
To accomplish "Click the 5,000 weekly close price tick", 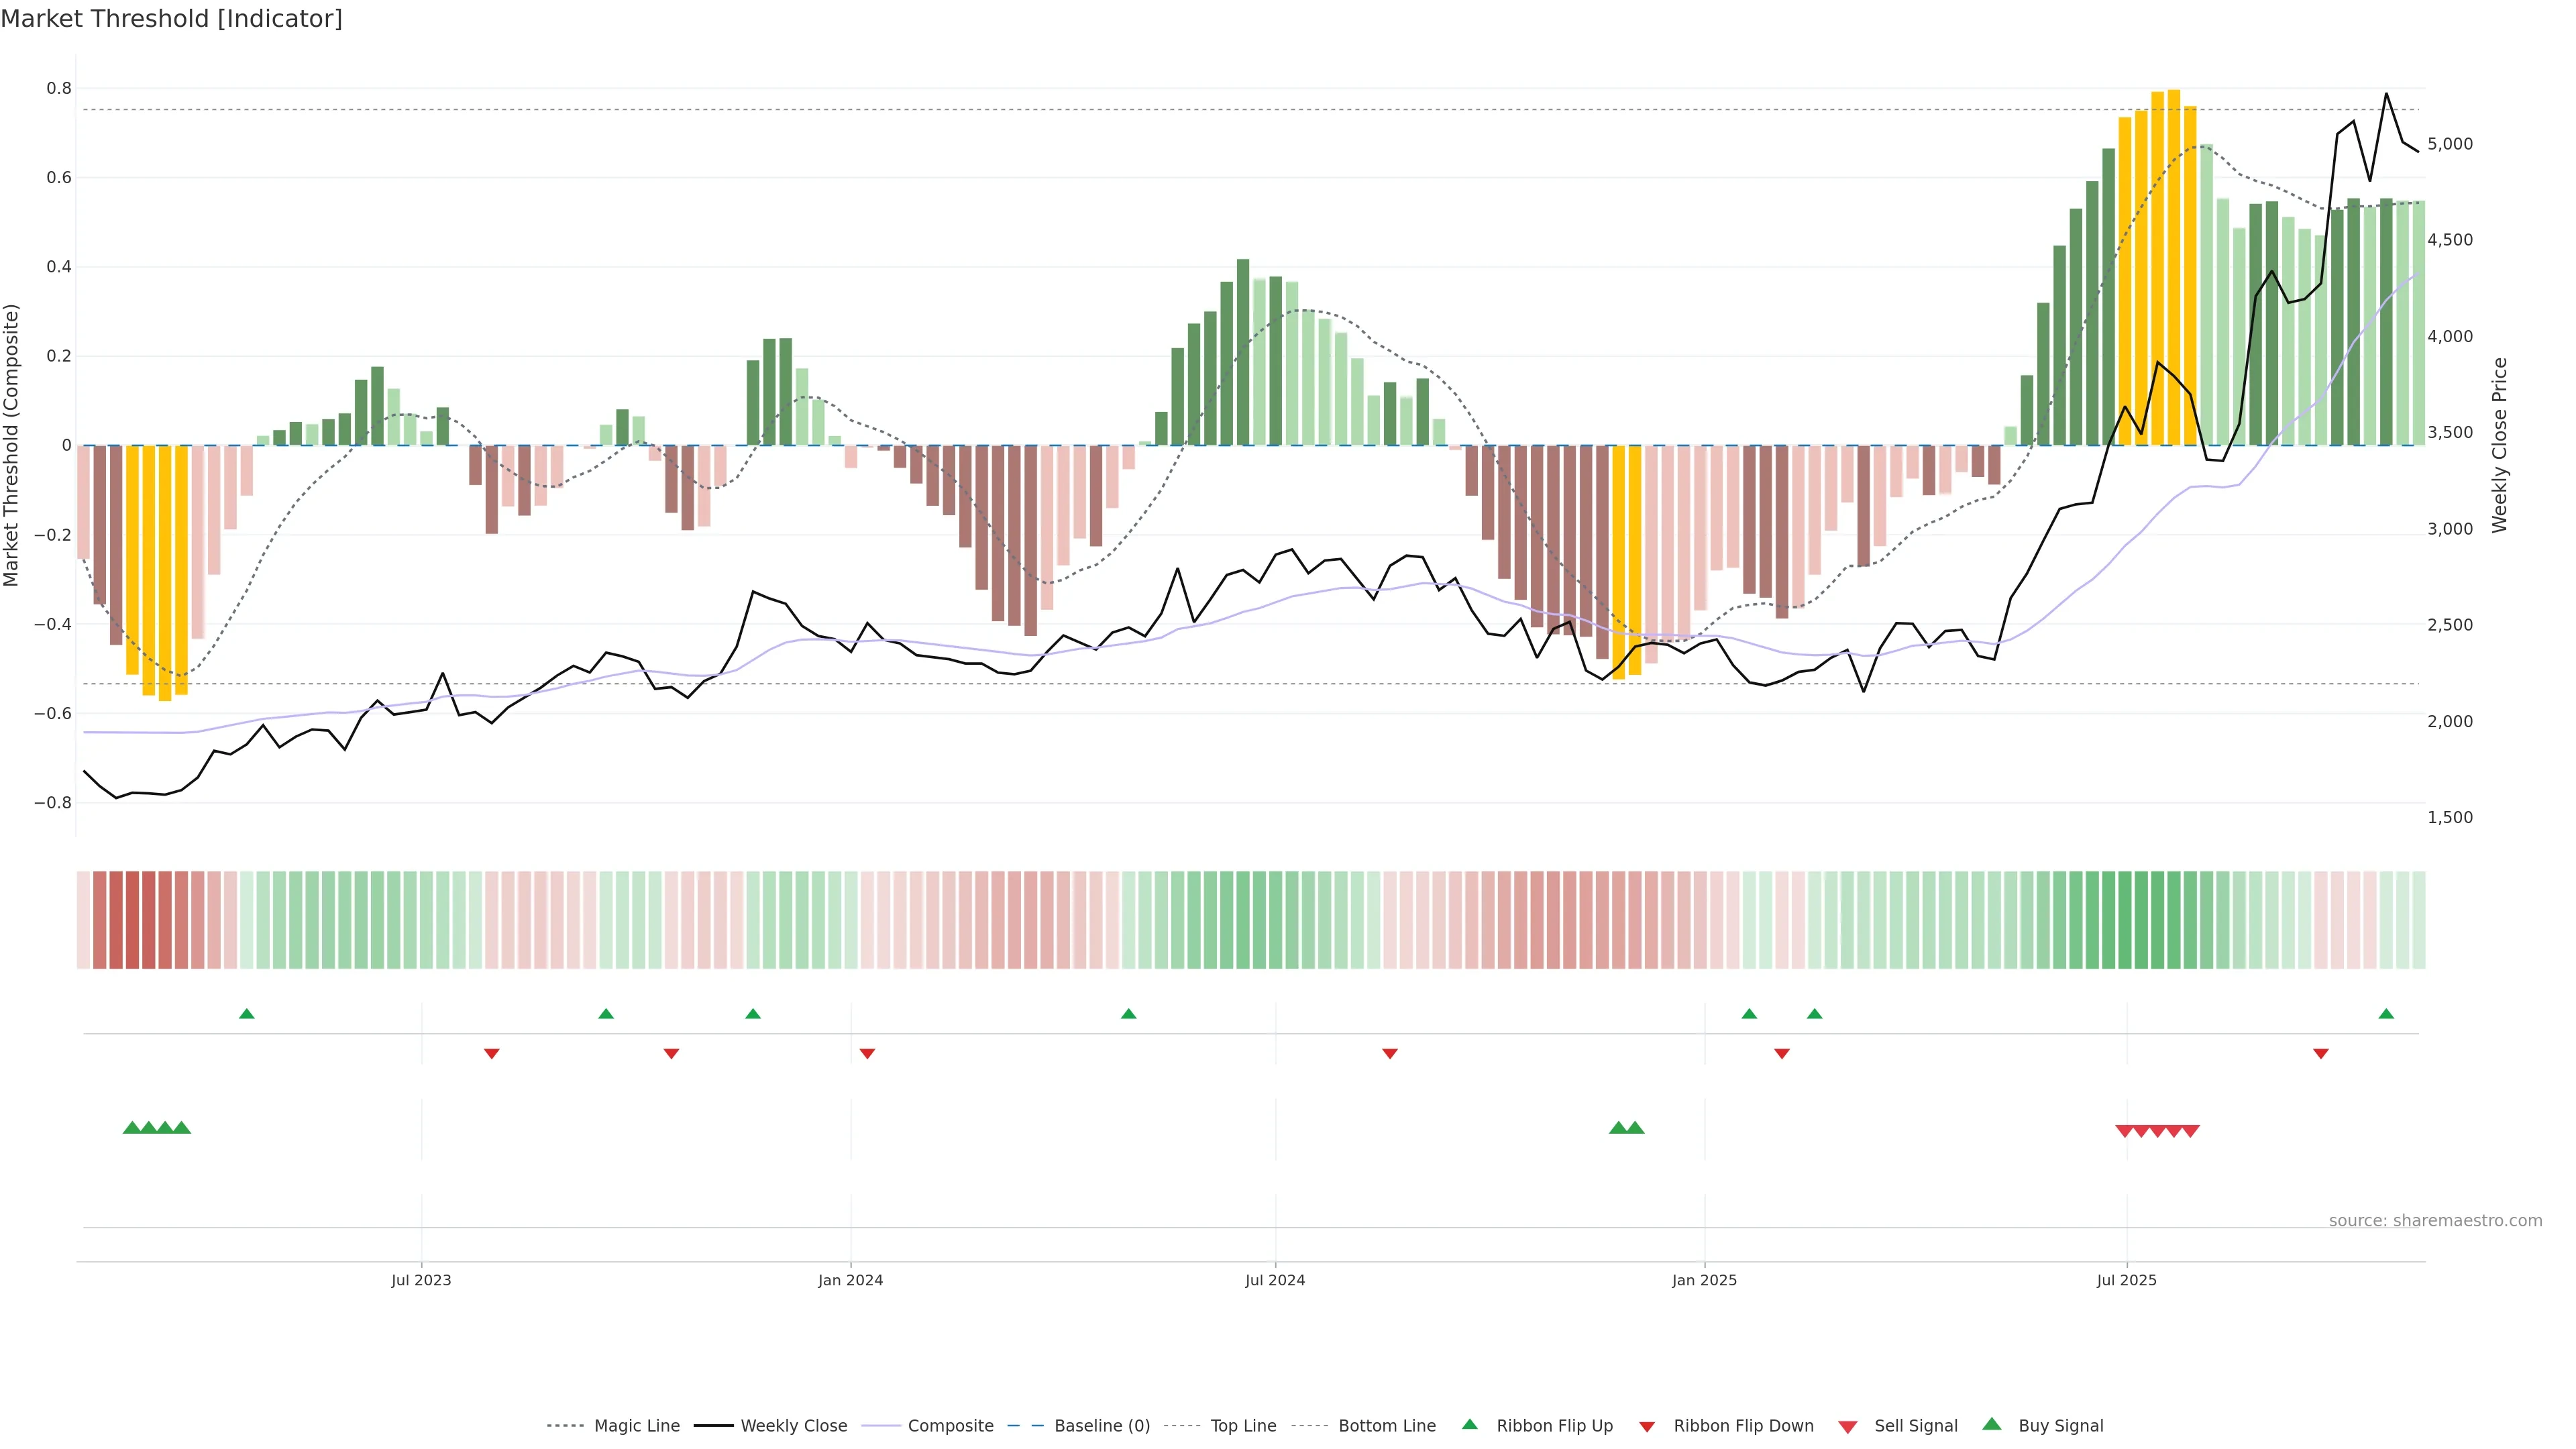I will click(2450, 144).
